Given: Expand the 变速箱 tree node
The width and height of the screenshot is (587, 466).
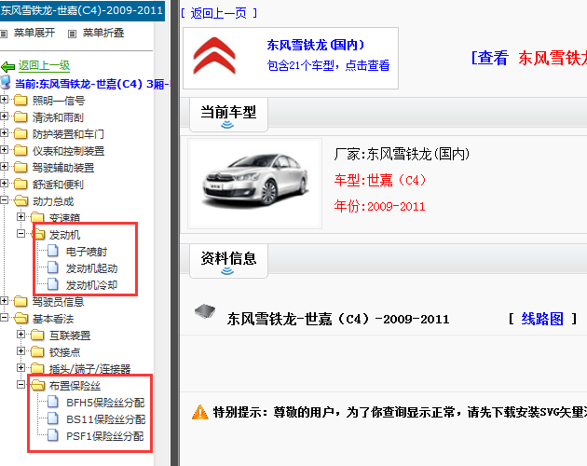Looking at the screenshot, I should click(x=20, y=216).
